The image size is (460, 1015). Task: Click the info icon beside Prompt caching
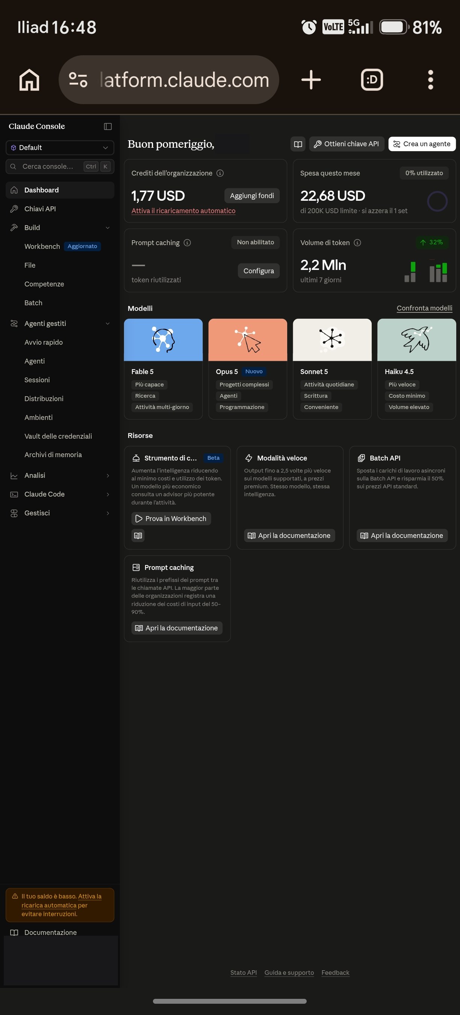188,243
